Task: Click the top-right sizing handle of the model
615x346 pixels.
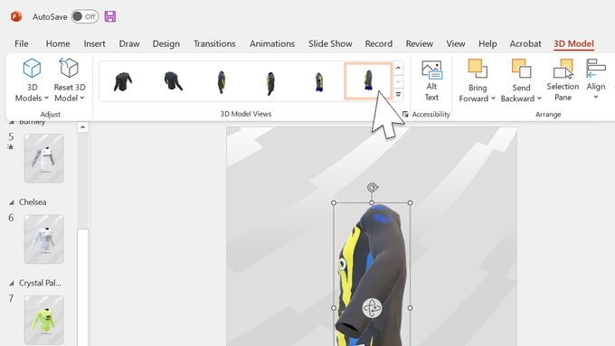Action: [x=410, y=203]
